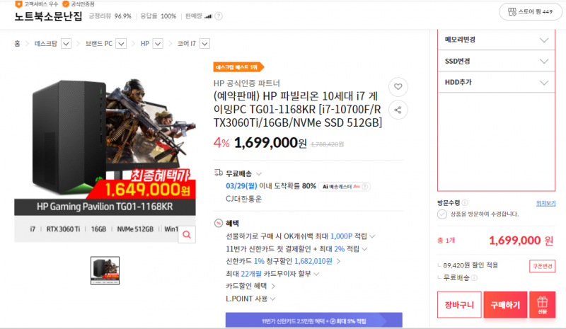Expand HDD추가 option dropdown
The width and height of the screenshot is (566, 329).
point(497,82)
